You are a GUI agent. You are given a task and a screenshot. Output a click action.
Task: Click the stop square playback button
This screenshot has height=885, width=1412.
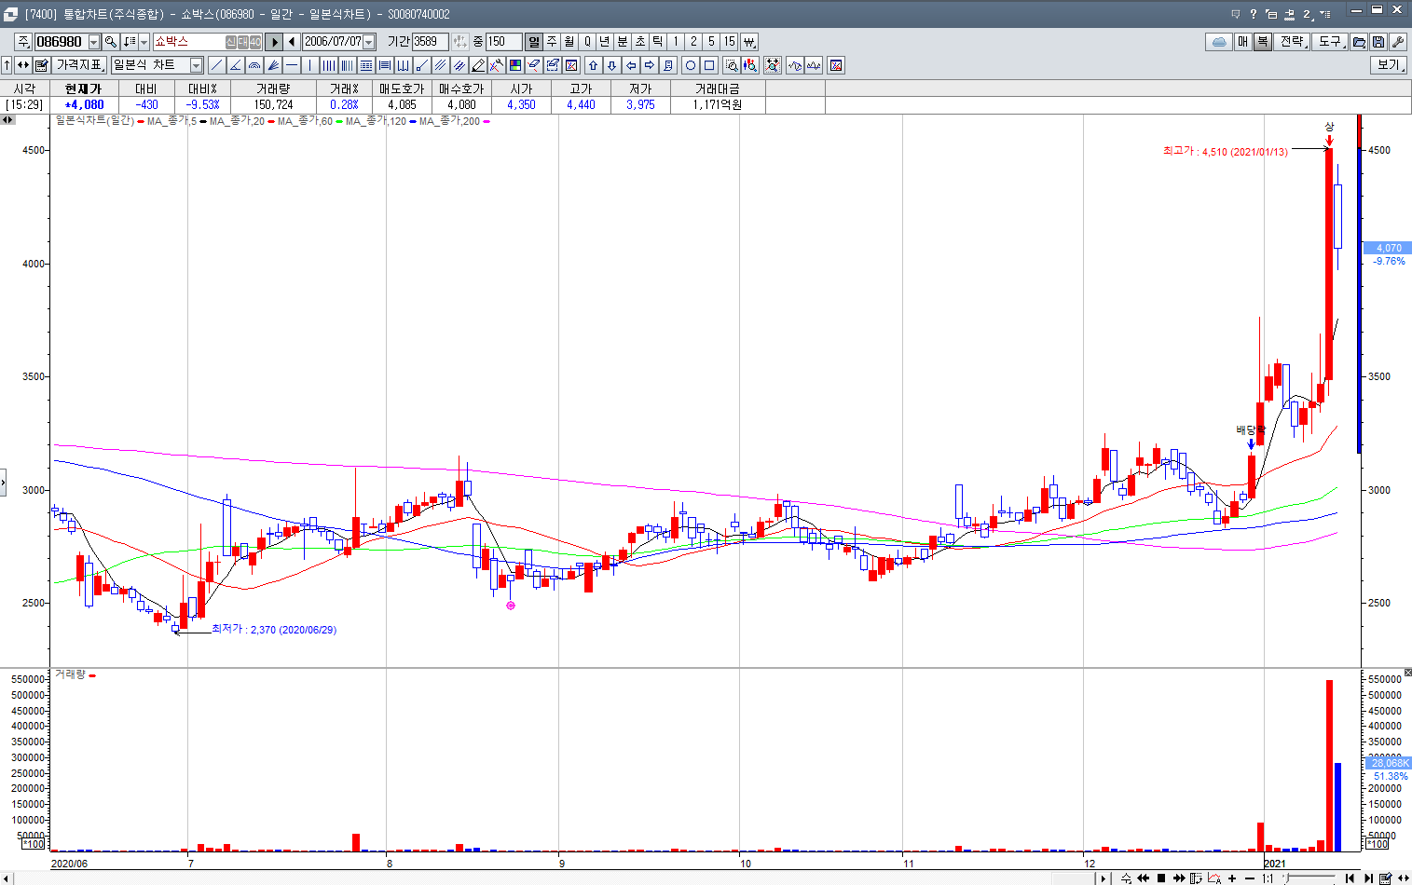coord(1161,878)
